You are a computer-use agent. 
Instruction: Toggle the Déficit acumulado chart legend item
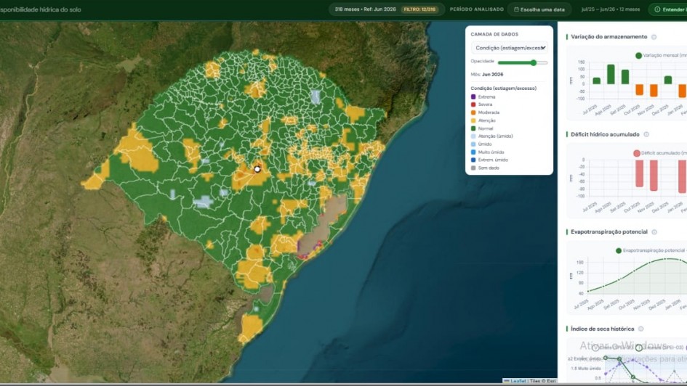coord(660,153)
